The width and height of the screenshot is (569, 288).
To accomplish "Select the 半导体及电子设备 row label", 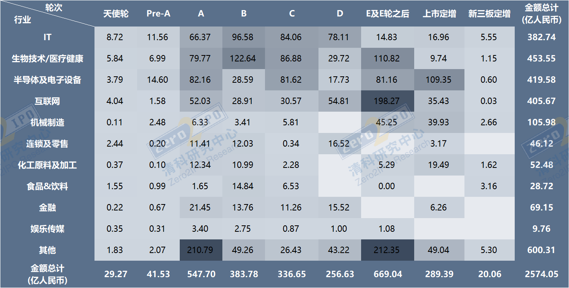I will (47, 80).
